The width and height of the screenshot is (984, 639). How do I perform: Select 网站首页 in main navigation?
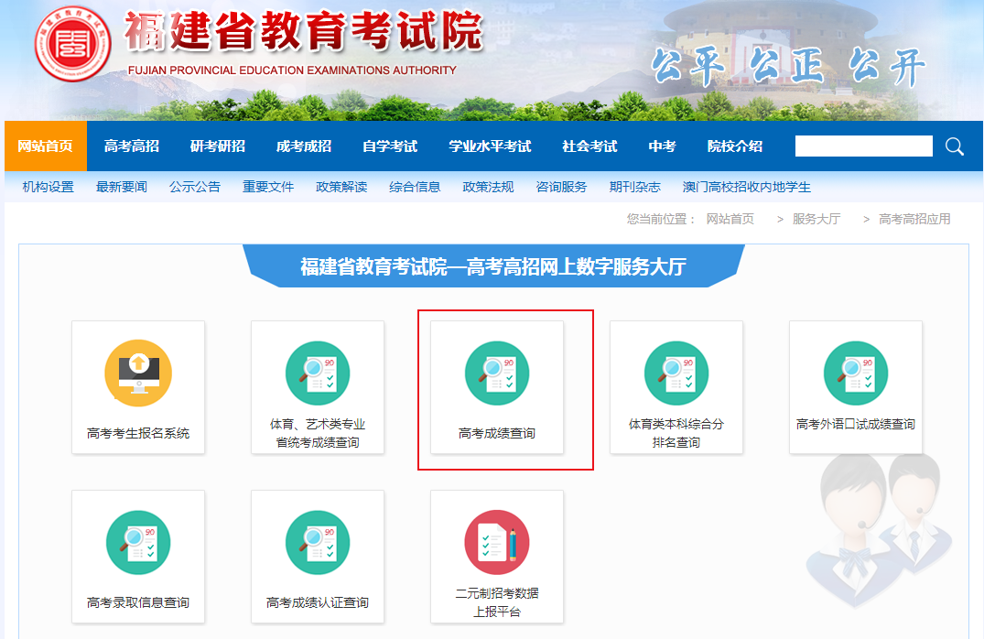point(46,146)
